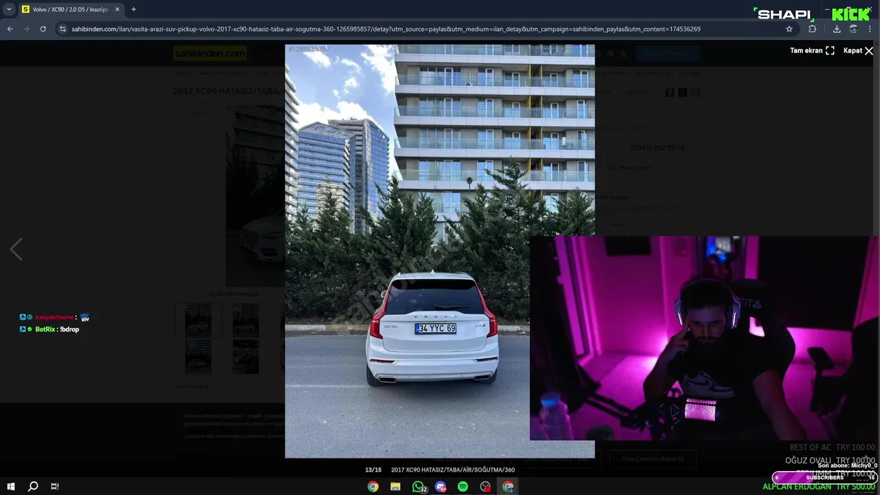Screen dimensions: 880x495
Task: Open Spotify from the taskbar
Action: click(x=463, y=487)
